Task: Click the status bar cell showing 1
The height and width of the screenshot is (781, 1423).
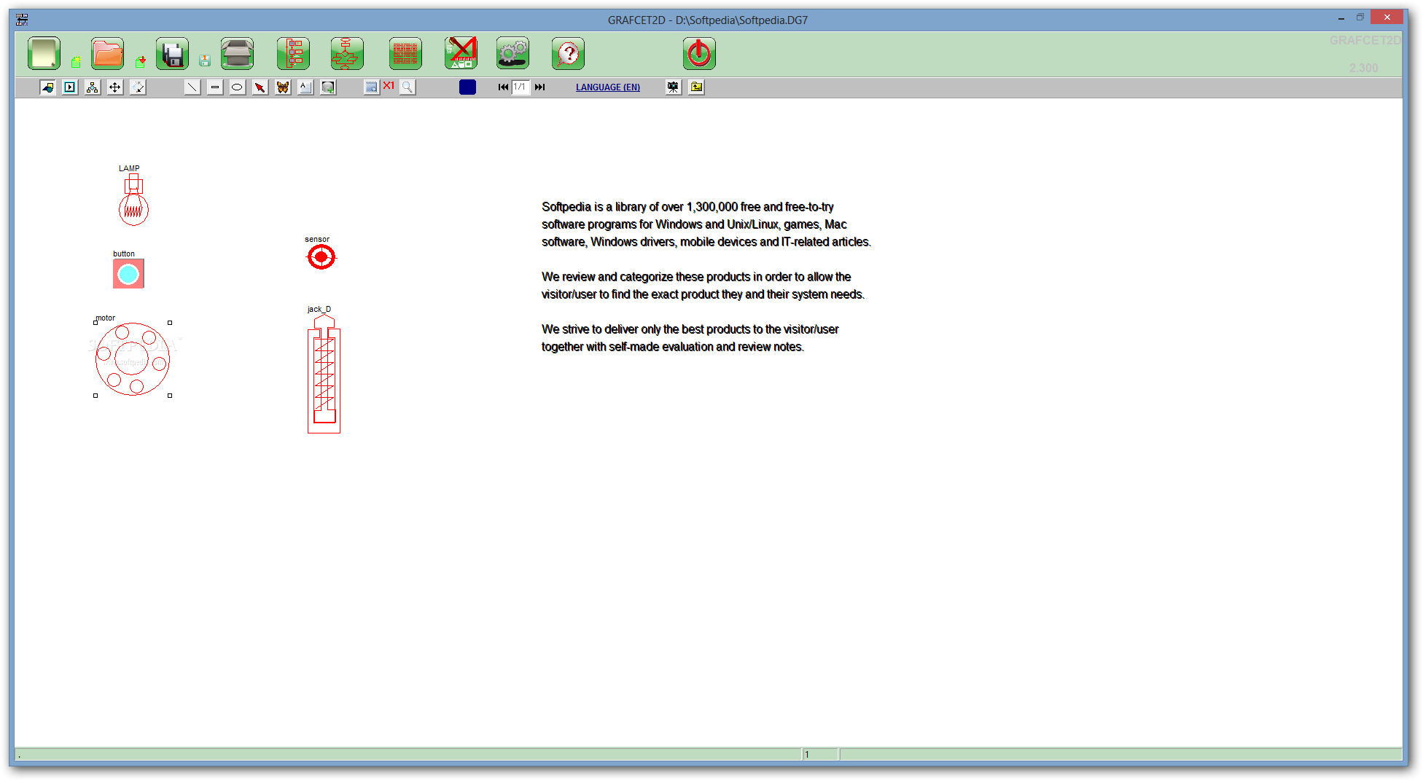Action: (820, 755)
